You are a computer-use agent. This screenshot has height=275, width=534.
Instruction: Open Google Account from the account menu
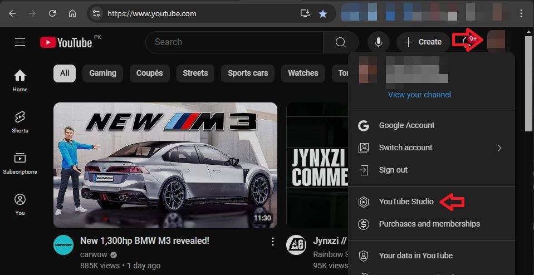[432, 125]
